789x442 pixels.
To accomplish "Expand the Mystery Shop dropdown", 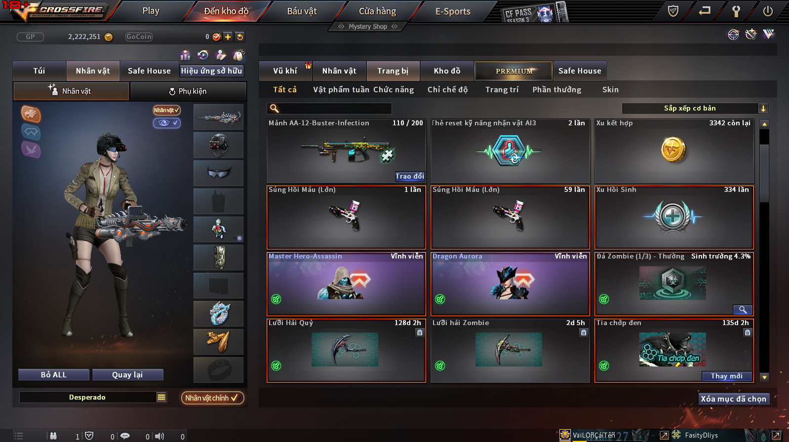I will click(368, 27).
